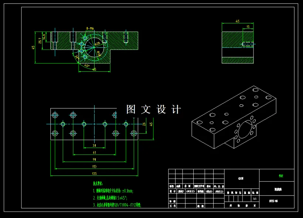Click the 91 hole spacing dimension
The image size is (303, 218).
click(94, 160)
